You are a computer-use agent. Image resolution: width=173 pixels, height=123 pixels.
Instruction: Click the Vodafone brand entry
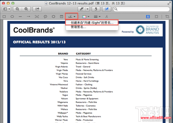tap(64, 92)
